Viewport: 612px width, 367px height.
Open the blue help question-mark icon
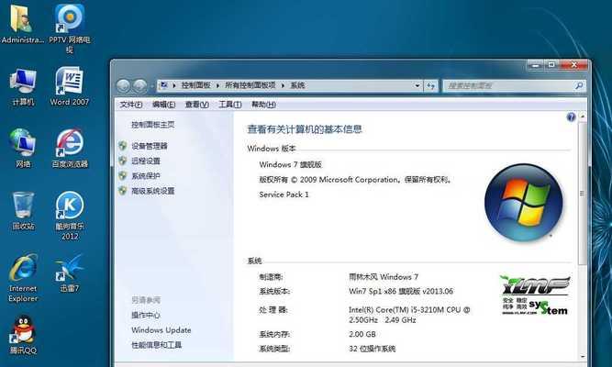[x=571, y=117]
